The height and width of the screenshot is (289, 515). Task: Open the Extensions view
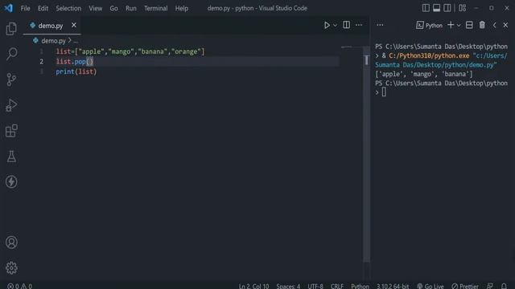pyautogui.click(x=11, y=131)
